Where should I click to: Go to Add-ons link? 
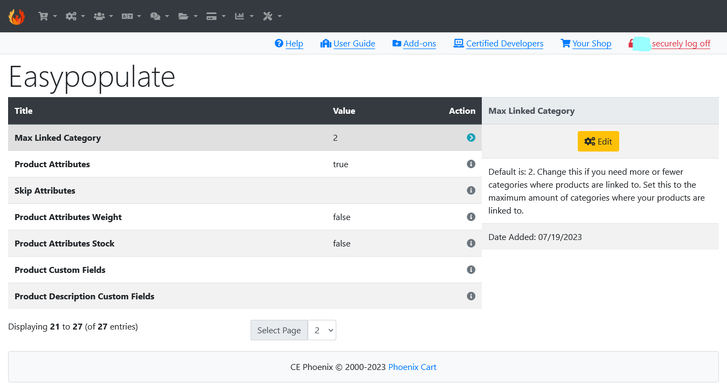click(x=414, y=44)
